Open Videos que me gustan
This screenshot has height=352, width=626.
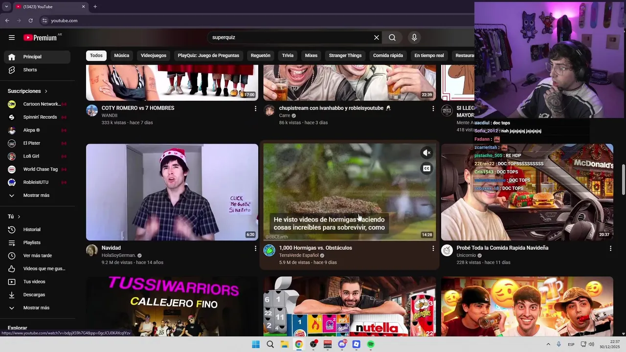point(37,269)
